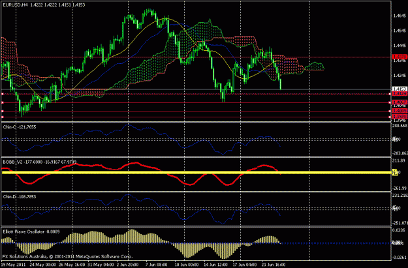
Task: Click the 10 Jun 00:00 time label
Action: click(186, 265)
